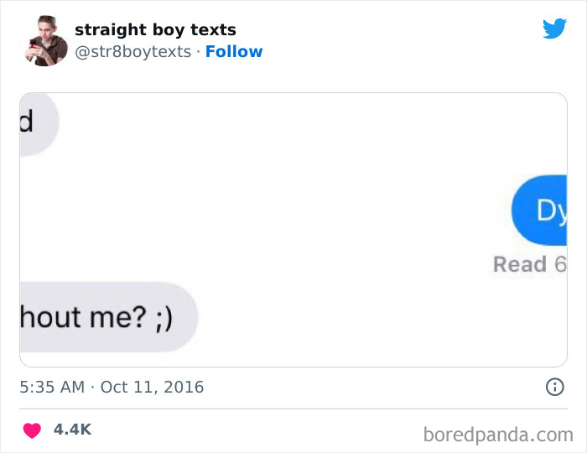Click the dot separator before Follow
The image size is (587, 453).
click(198, 52)
